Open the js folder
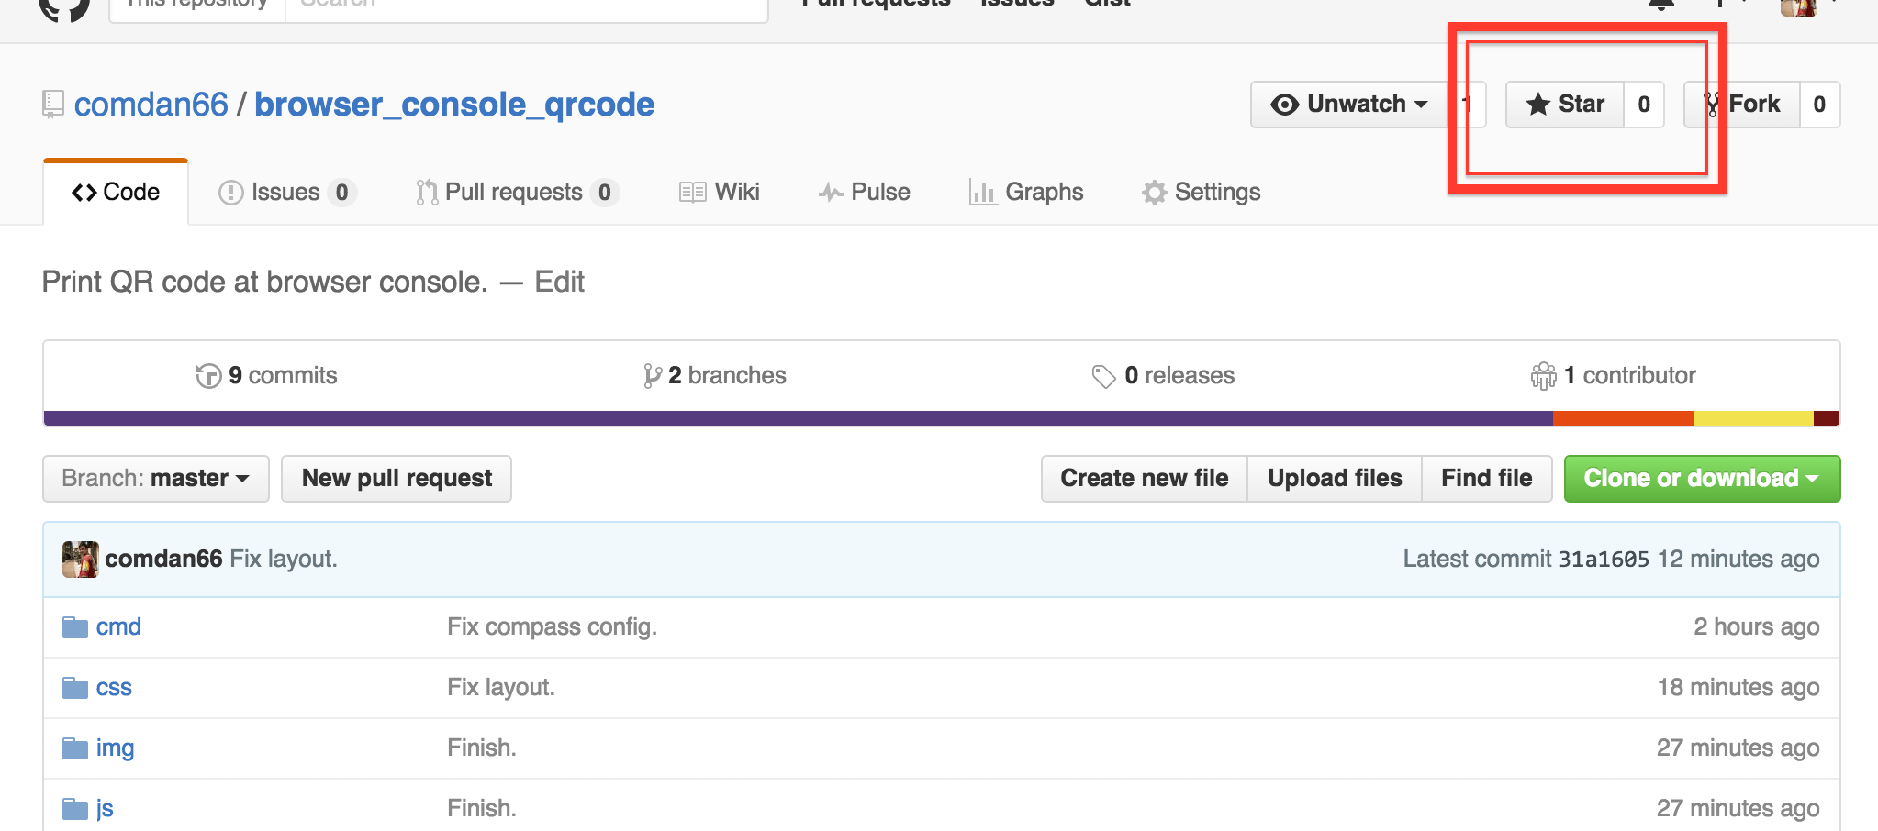The width and height of the screenshot is (1878, 831). coord(105,808)
